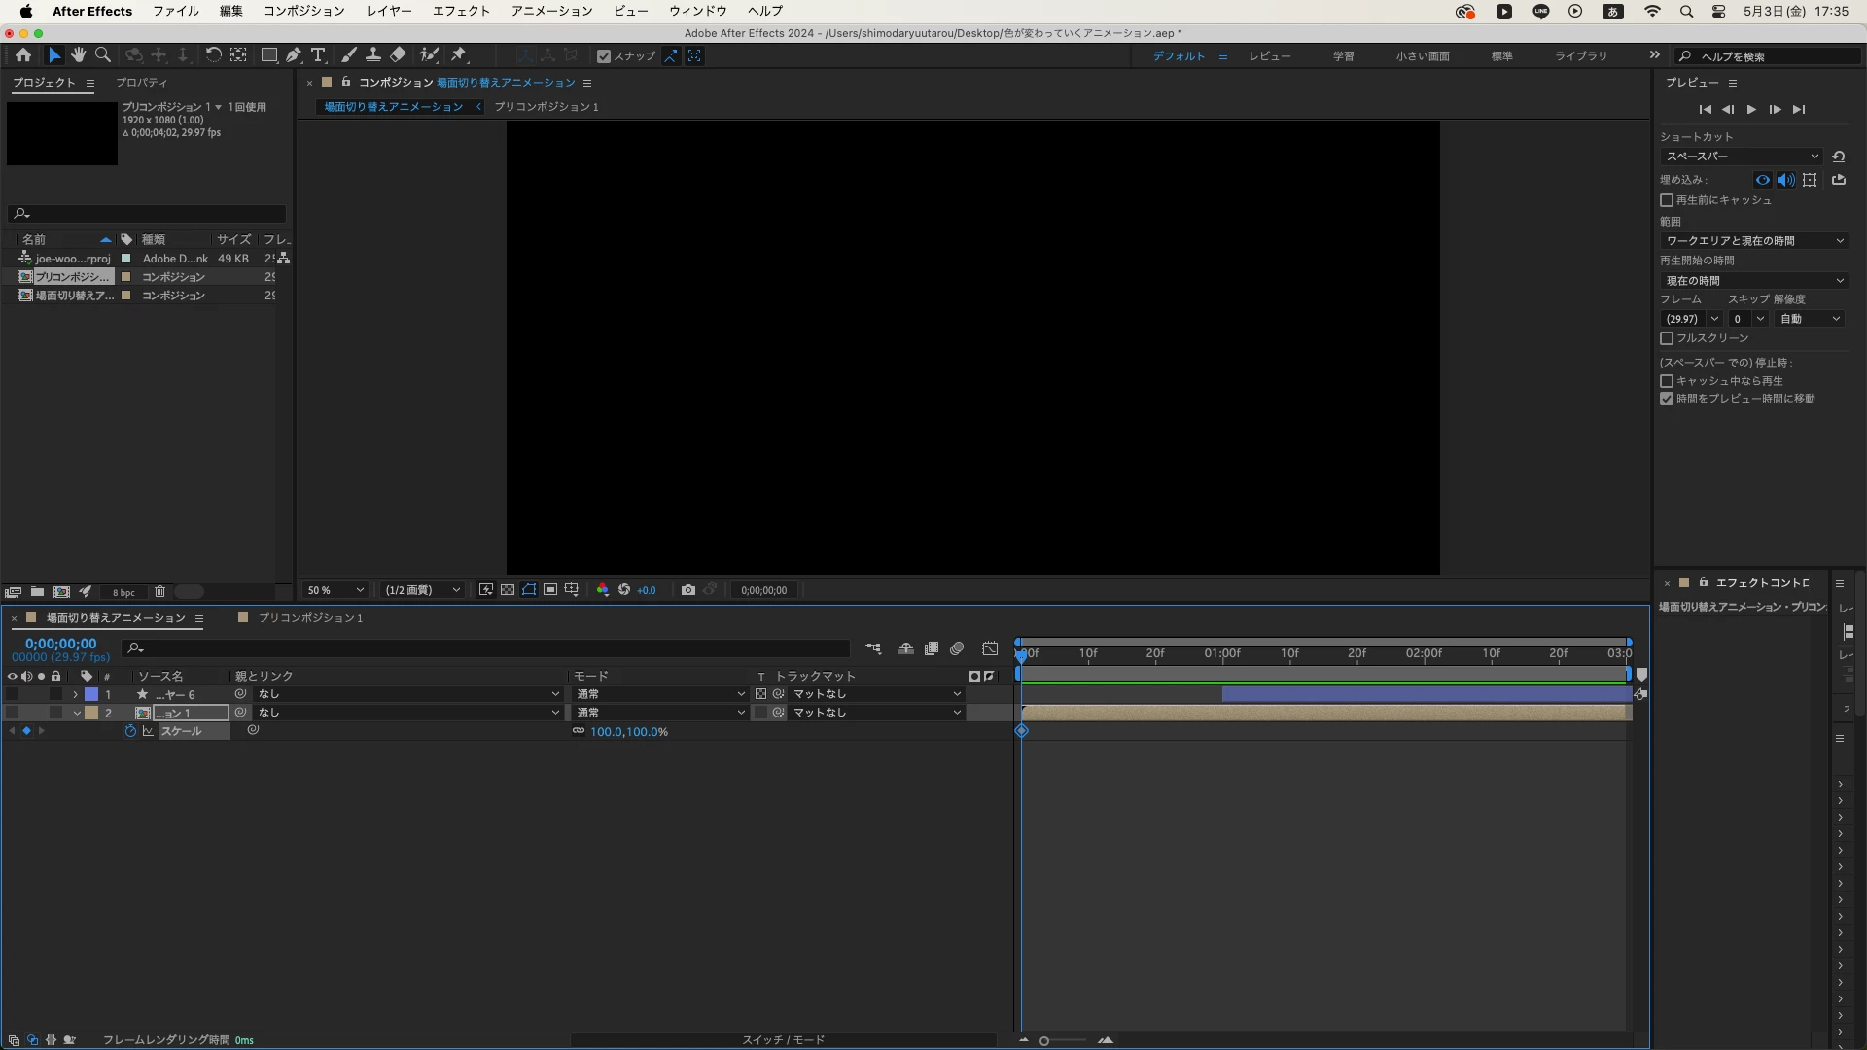Check the フルスクリーン option

(1667, 338)
